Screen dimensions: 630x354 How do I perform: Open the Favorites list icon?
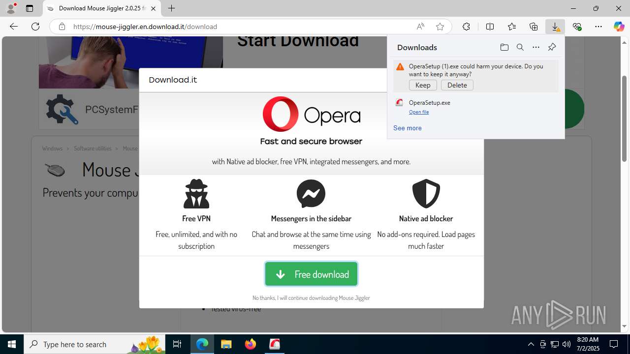tap(512, 27)
